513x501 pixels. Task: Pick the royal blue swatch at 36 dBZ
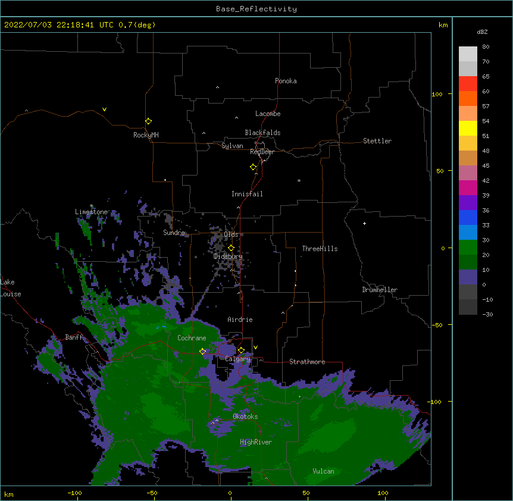tap(468, 217)
